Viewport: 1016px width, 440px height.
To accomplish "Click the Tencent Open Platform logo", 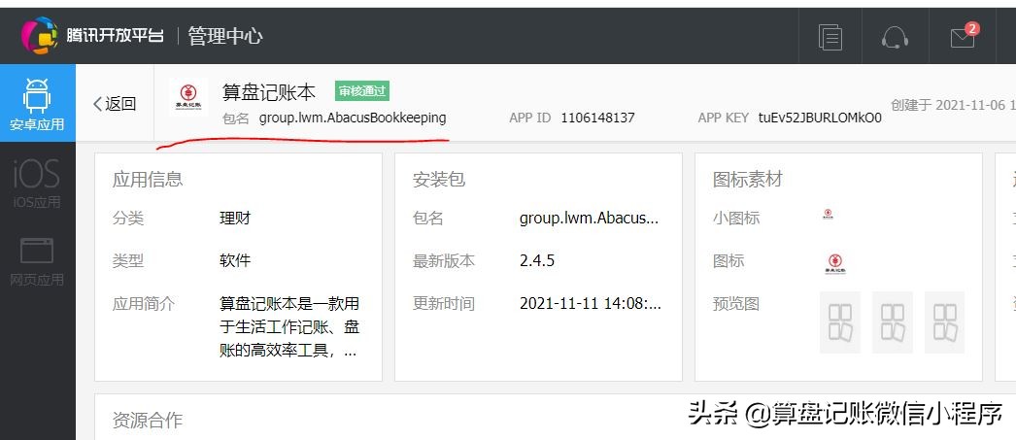I will pos(92,35).
